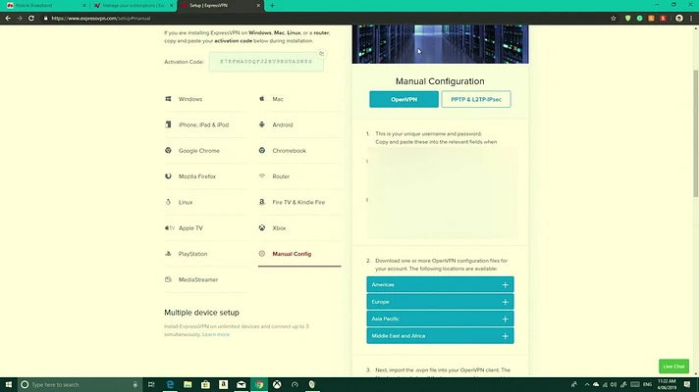This screenshot has height=392, width=699.
Task: Switch to Manage your subscriptions browser tab
Action: [134, 5]
